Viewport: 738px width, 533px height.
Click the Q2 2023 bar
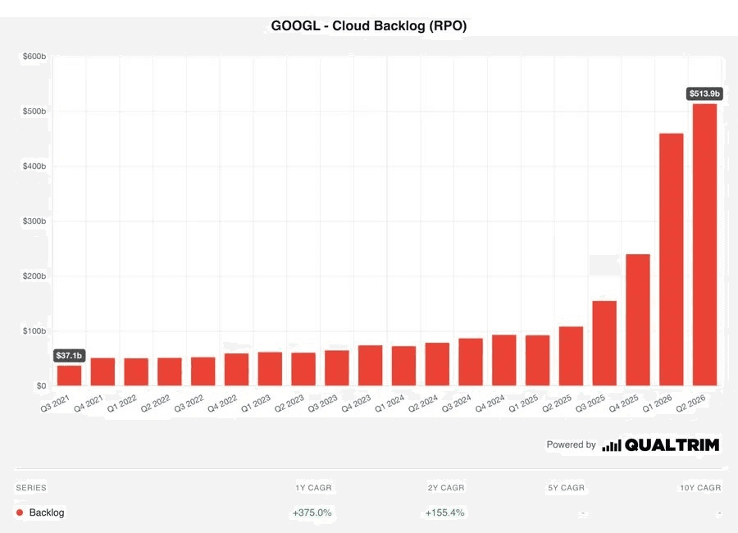click(303, 369)
